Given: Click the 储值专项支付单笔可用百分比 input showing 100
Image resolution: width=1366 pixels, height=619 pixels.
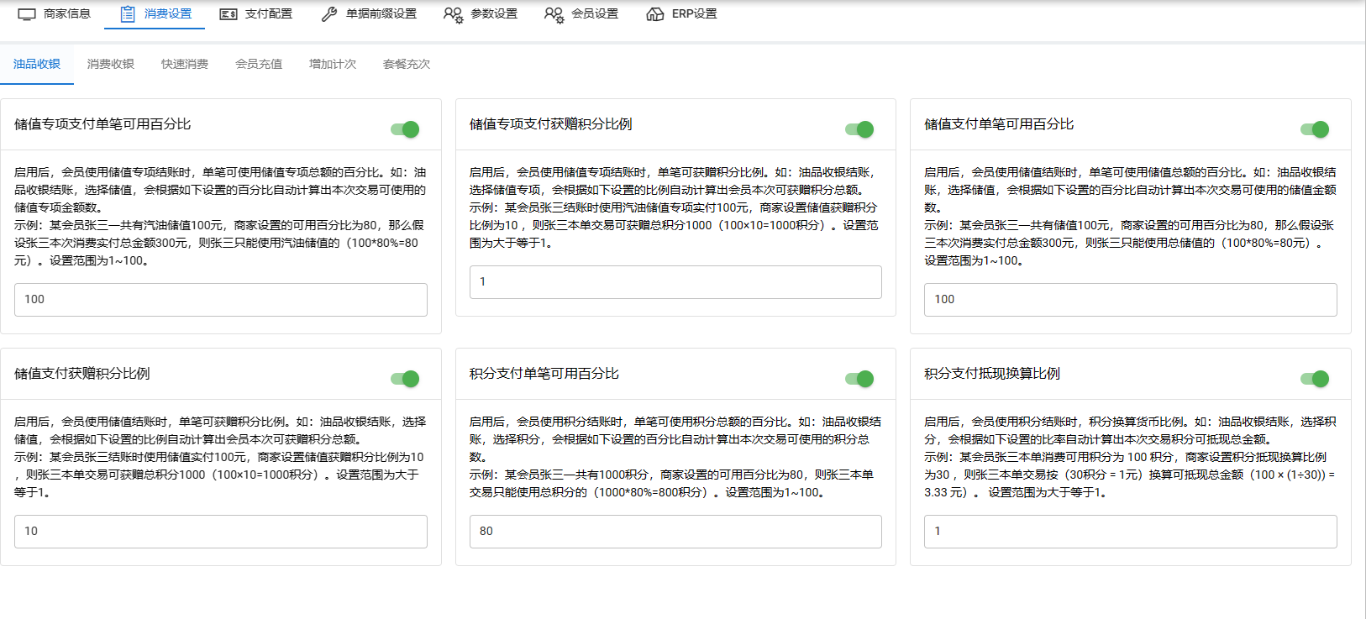Looking at the screenshot, I should point(221,300).
